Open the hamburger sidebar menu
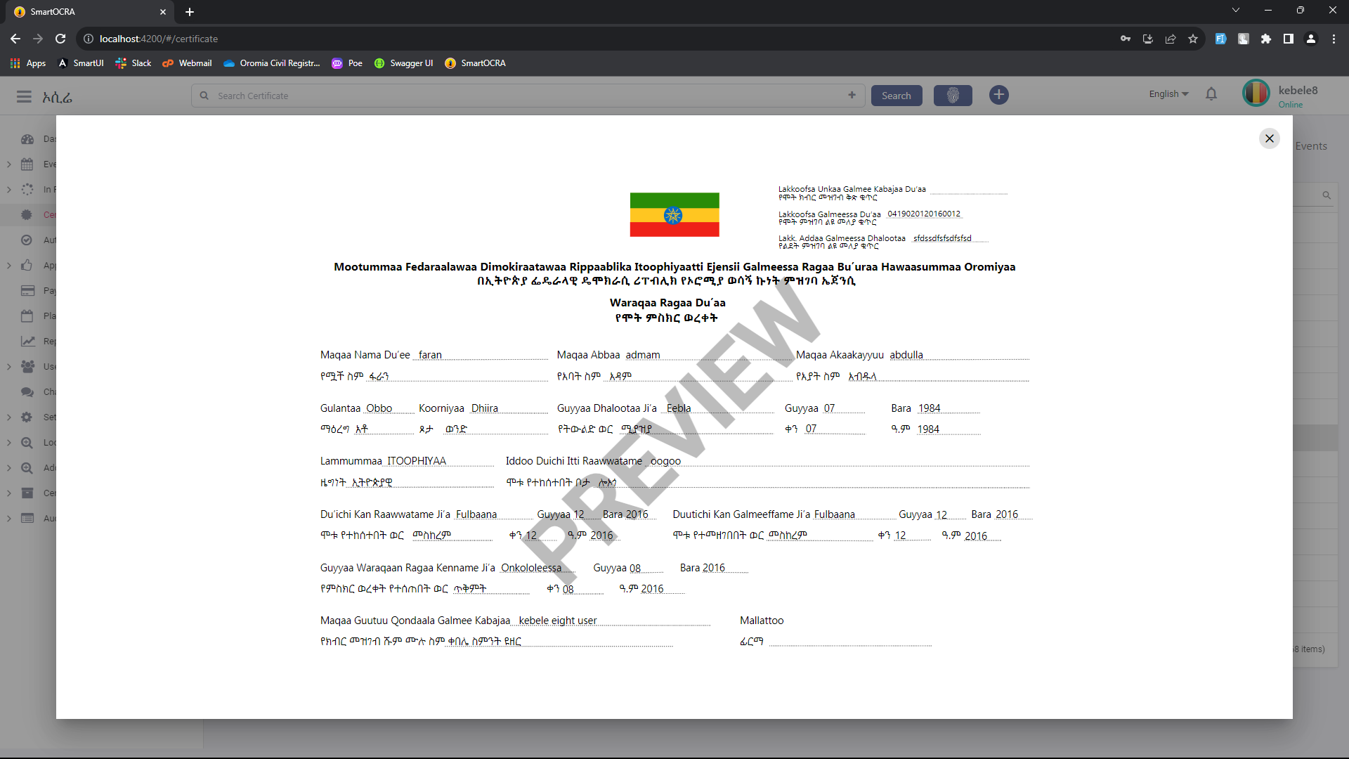This screenshot has height=759, width=1349. click(24, 96)
